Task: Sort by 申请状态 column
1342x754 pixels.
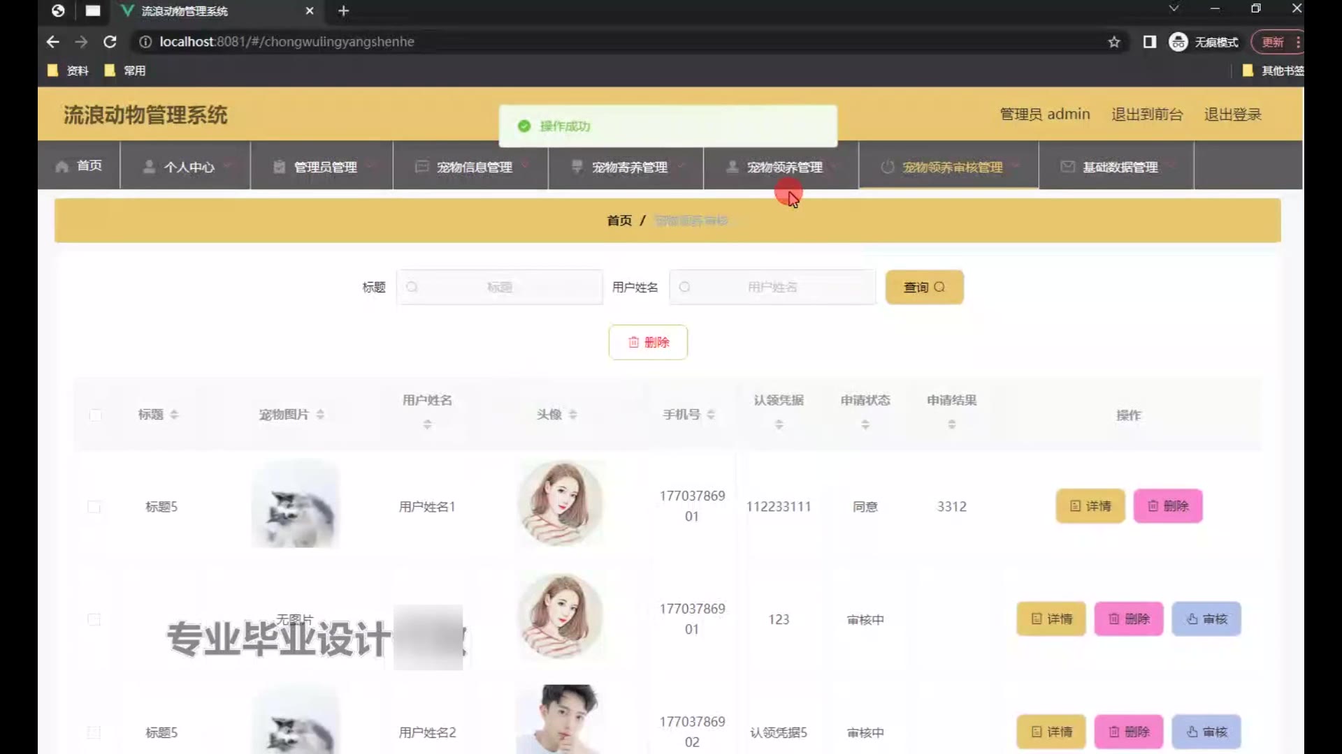Action: (865, 424)
